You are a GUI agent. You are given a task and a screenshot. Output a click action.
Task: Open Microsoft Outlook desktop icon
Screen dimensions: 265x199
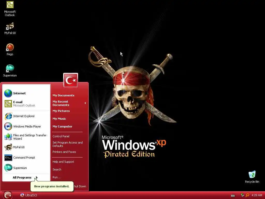10,9
